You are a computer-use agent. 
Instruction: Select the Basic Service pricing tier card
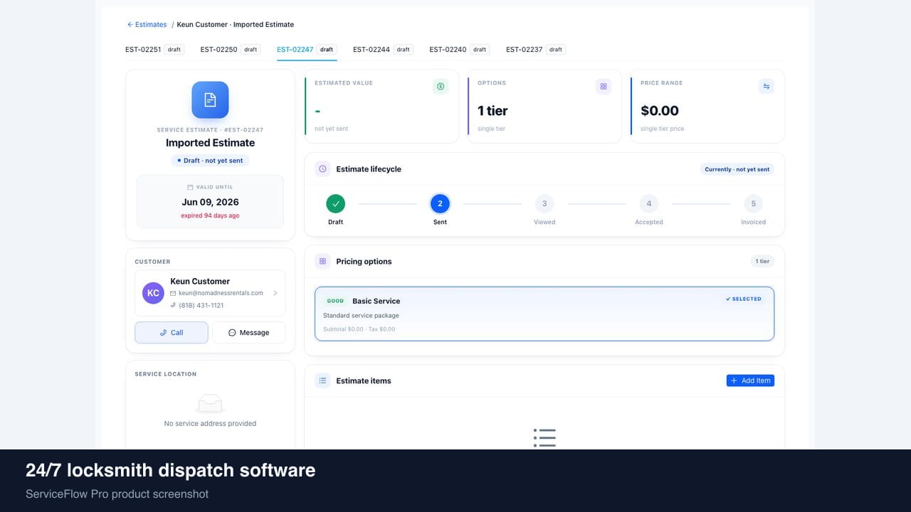tap(544, 314)
